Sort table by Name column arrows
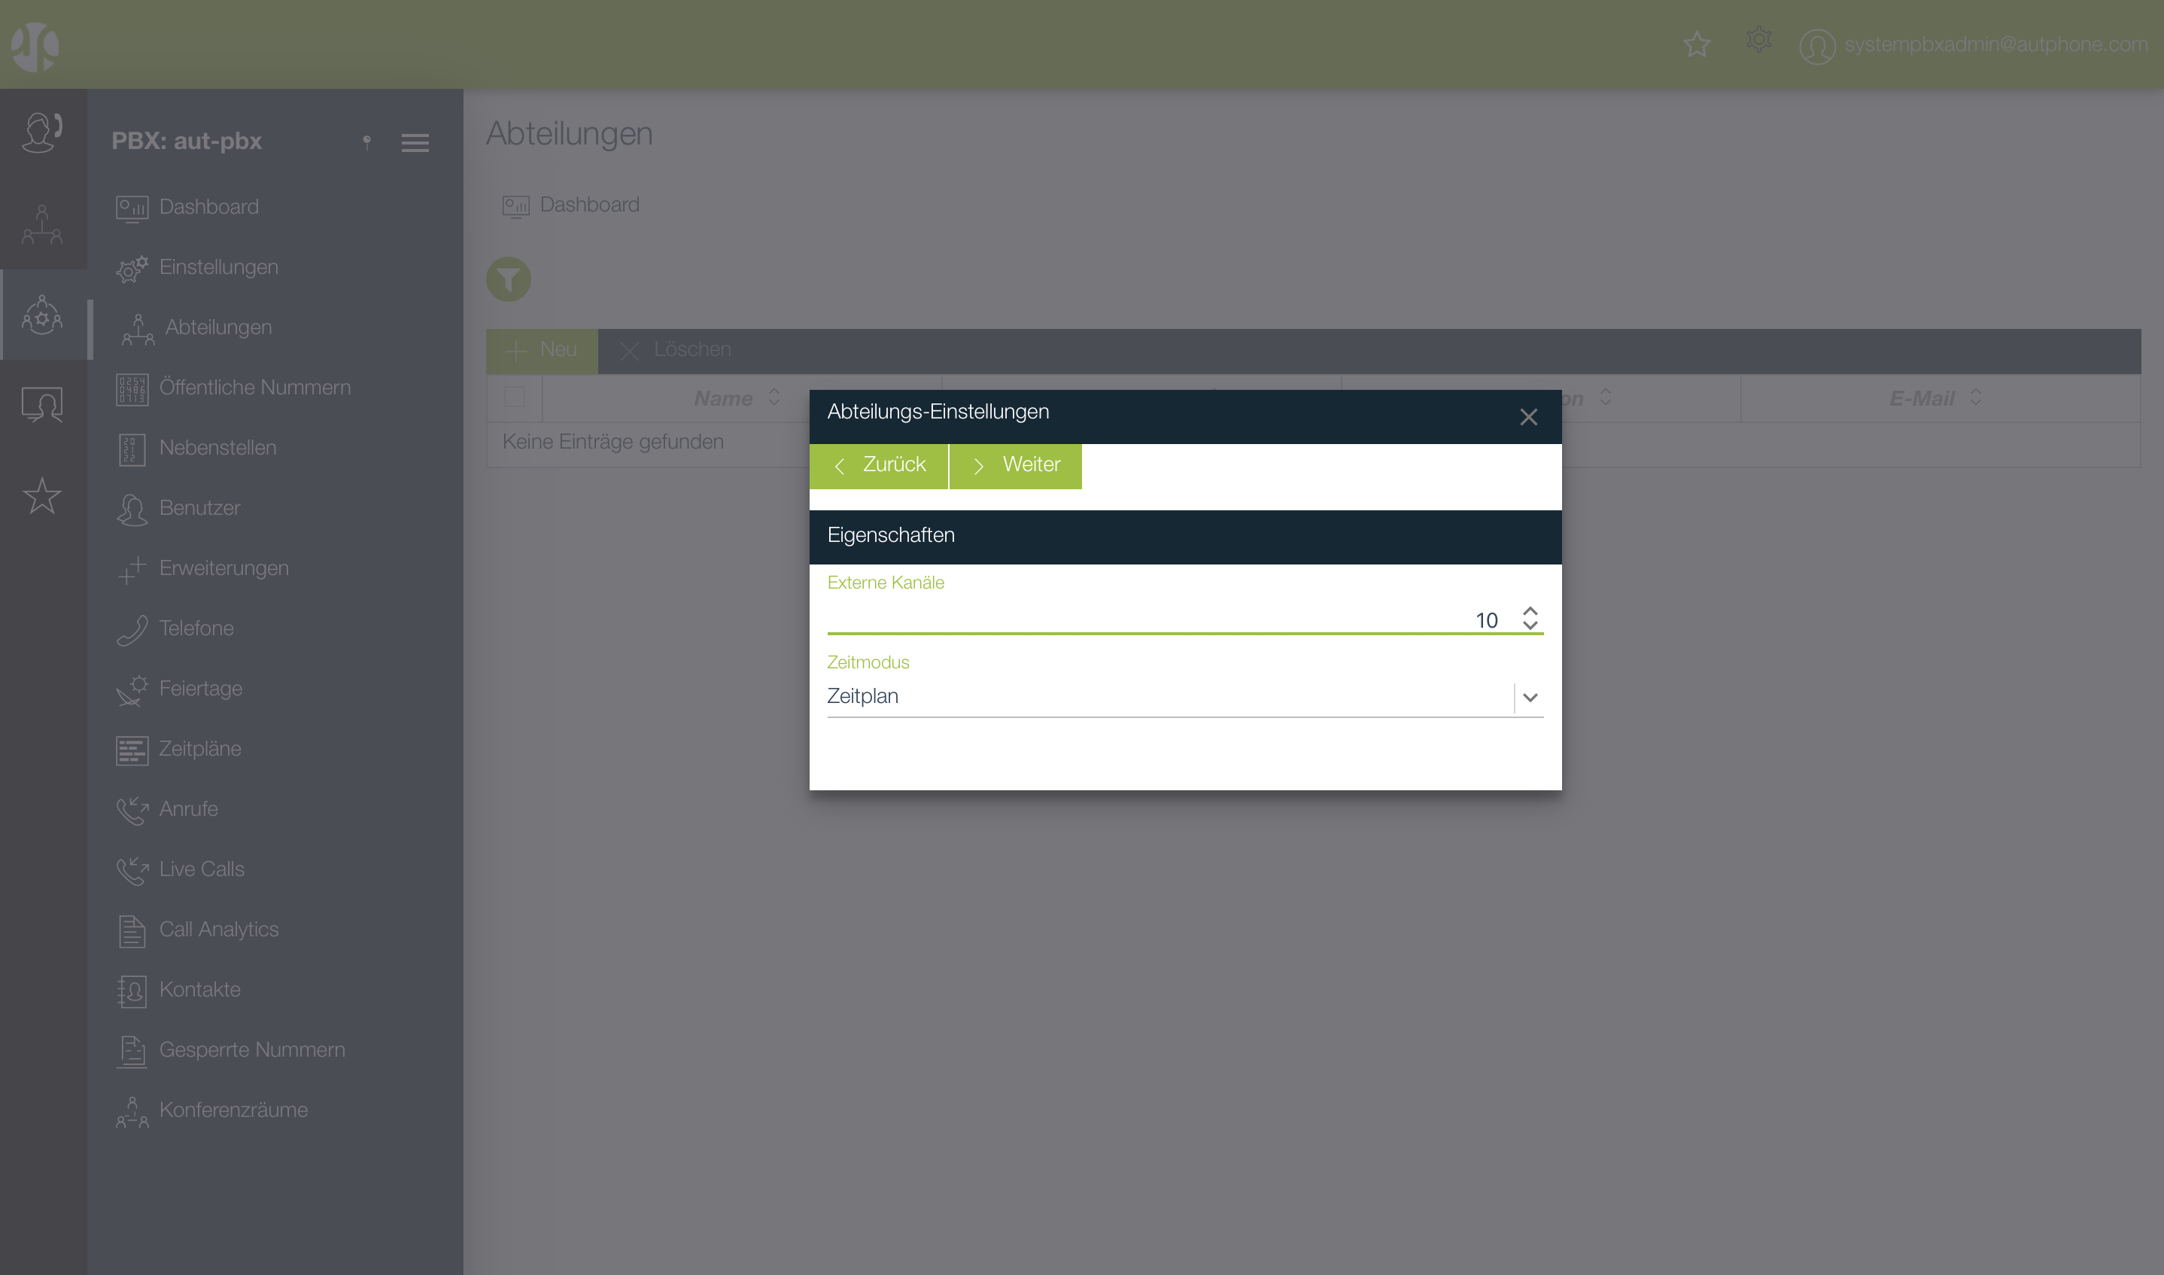The width and height of the screenshot is (2164, 1275). (x=774, y=397)
